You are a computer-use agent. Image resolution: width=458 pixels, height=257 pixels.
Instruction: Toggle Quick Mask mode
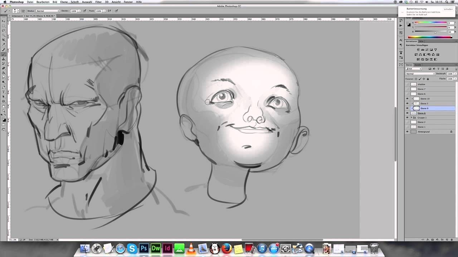(x=4, y=125)
